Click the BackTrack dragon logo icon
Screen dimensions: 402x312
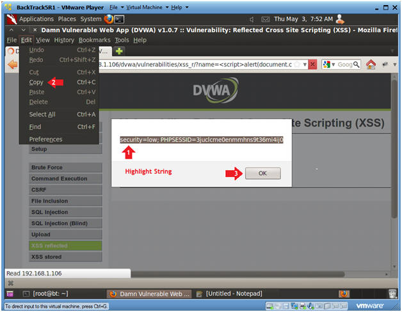(12, 19)
